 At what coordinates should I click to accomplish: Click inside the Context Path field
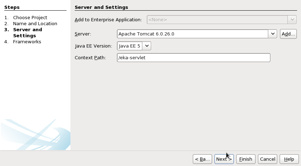click(194, 57)
